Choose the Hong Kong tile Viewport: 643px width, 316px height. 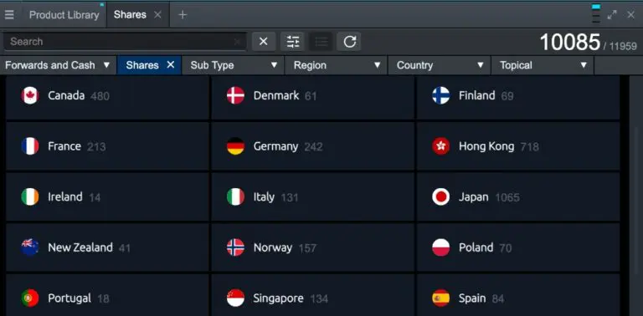tap(518, 146)
